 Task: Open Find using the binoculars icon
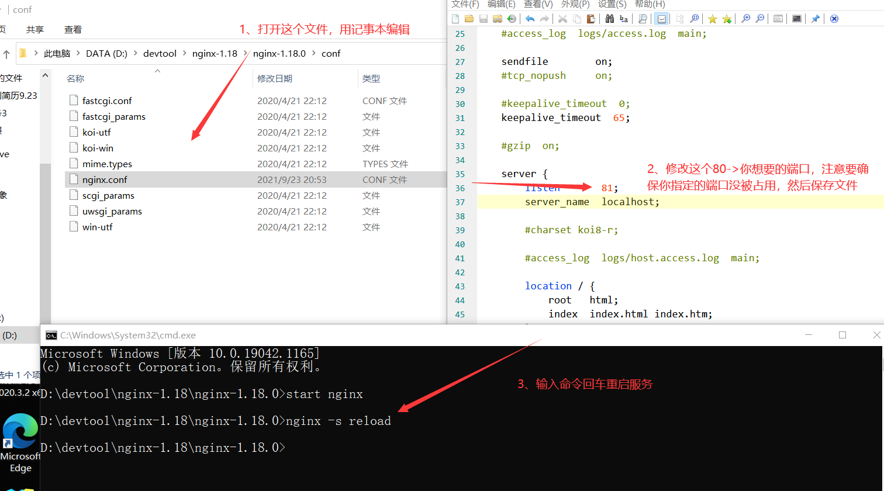(x=610, y=19)
